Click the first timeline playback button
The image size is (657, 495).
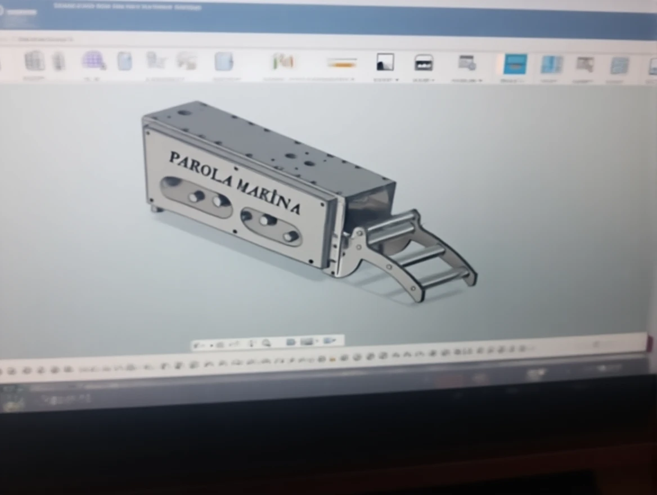11,371
